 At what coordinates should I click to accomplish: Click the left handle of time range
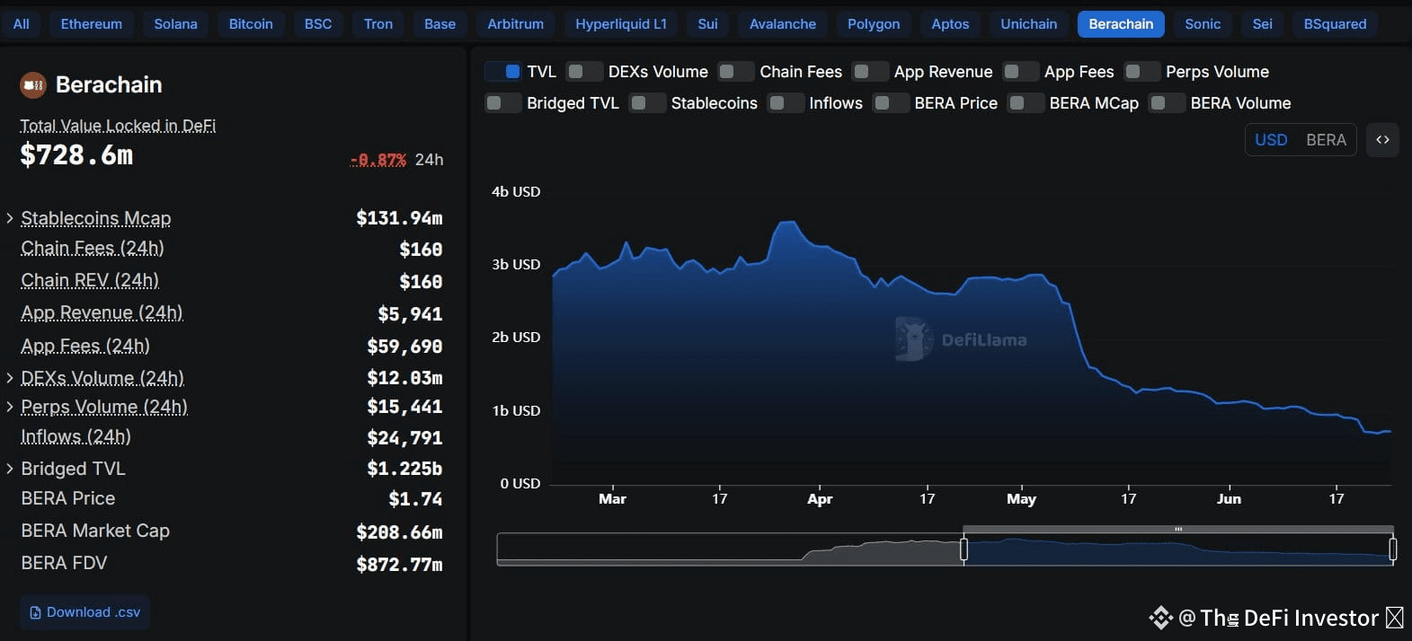coord(964,549)
